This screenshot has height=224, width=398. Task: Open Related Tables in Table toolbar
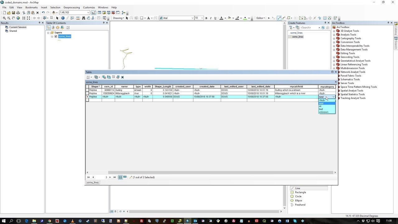click(97, 77)
